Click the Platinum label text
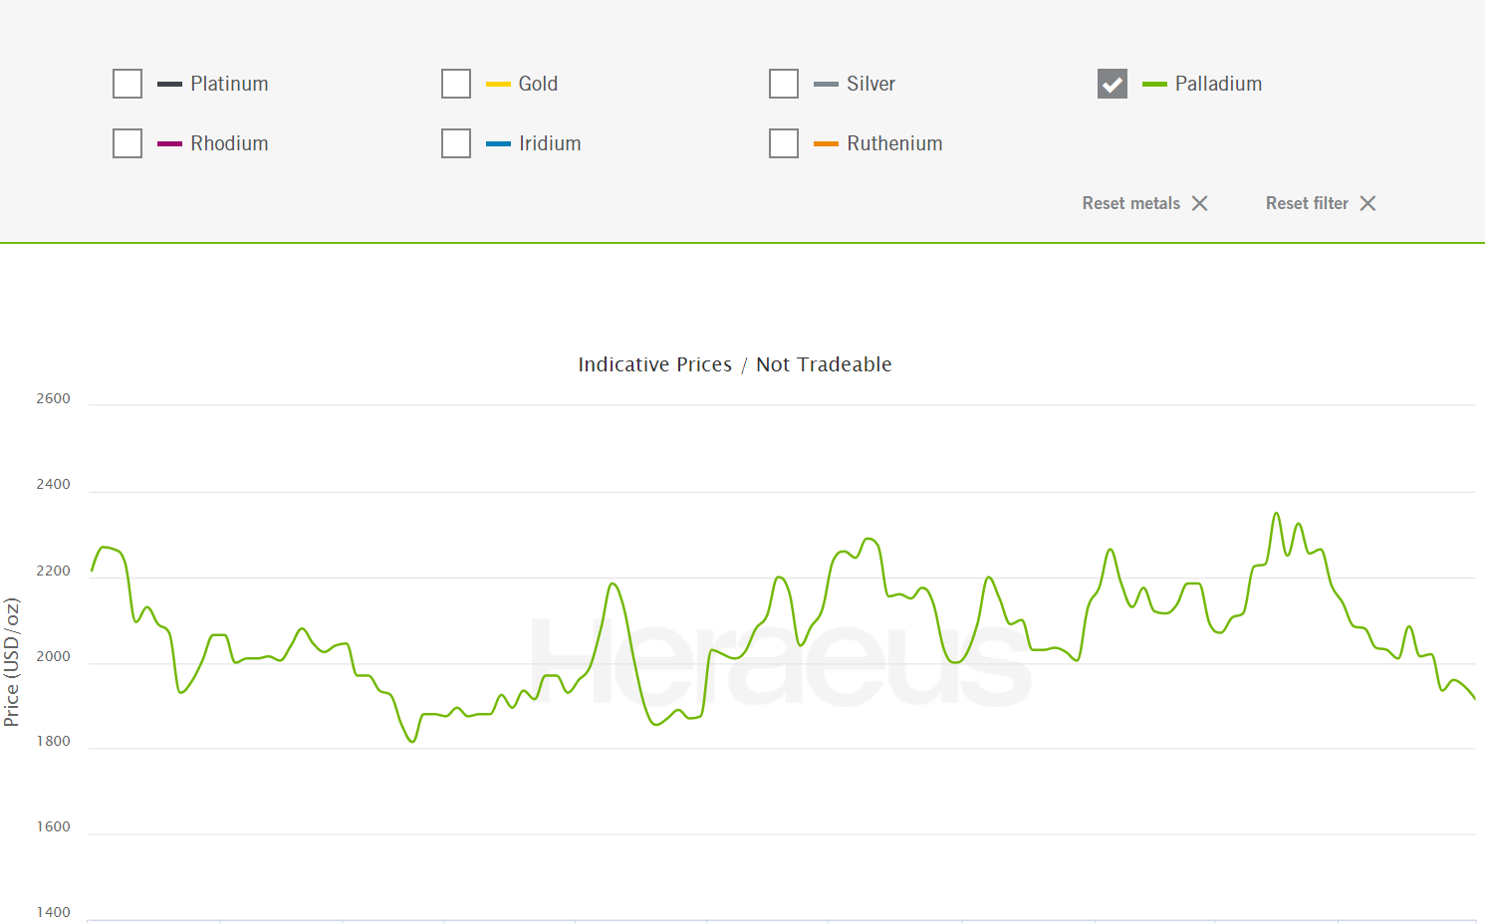1485x923 pixels. click(x=229, y=84)
